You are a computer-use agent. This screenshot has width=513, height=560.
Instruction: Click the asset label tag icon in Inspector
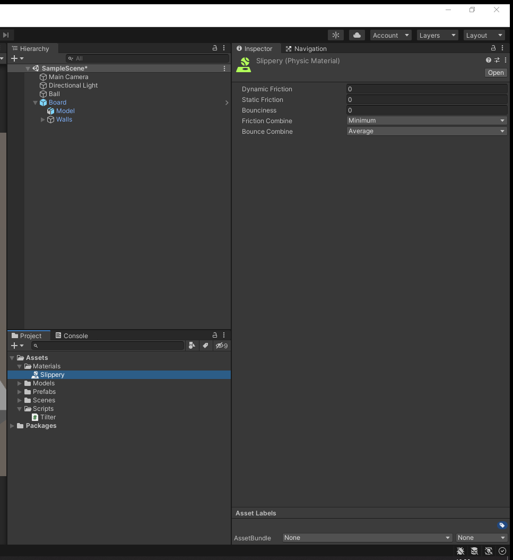coord(502,525)
